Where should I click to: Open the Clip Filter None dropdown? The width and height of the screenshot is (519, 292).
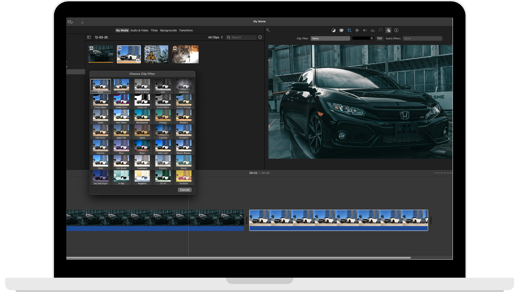coord(330,38)
